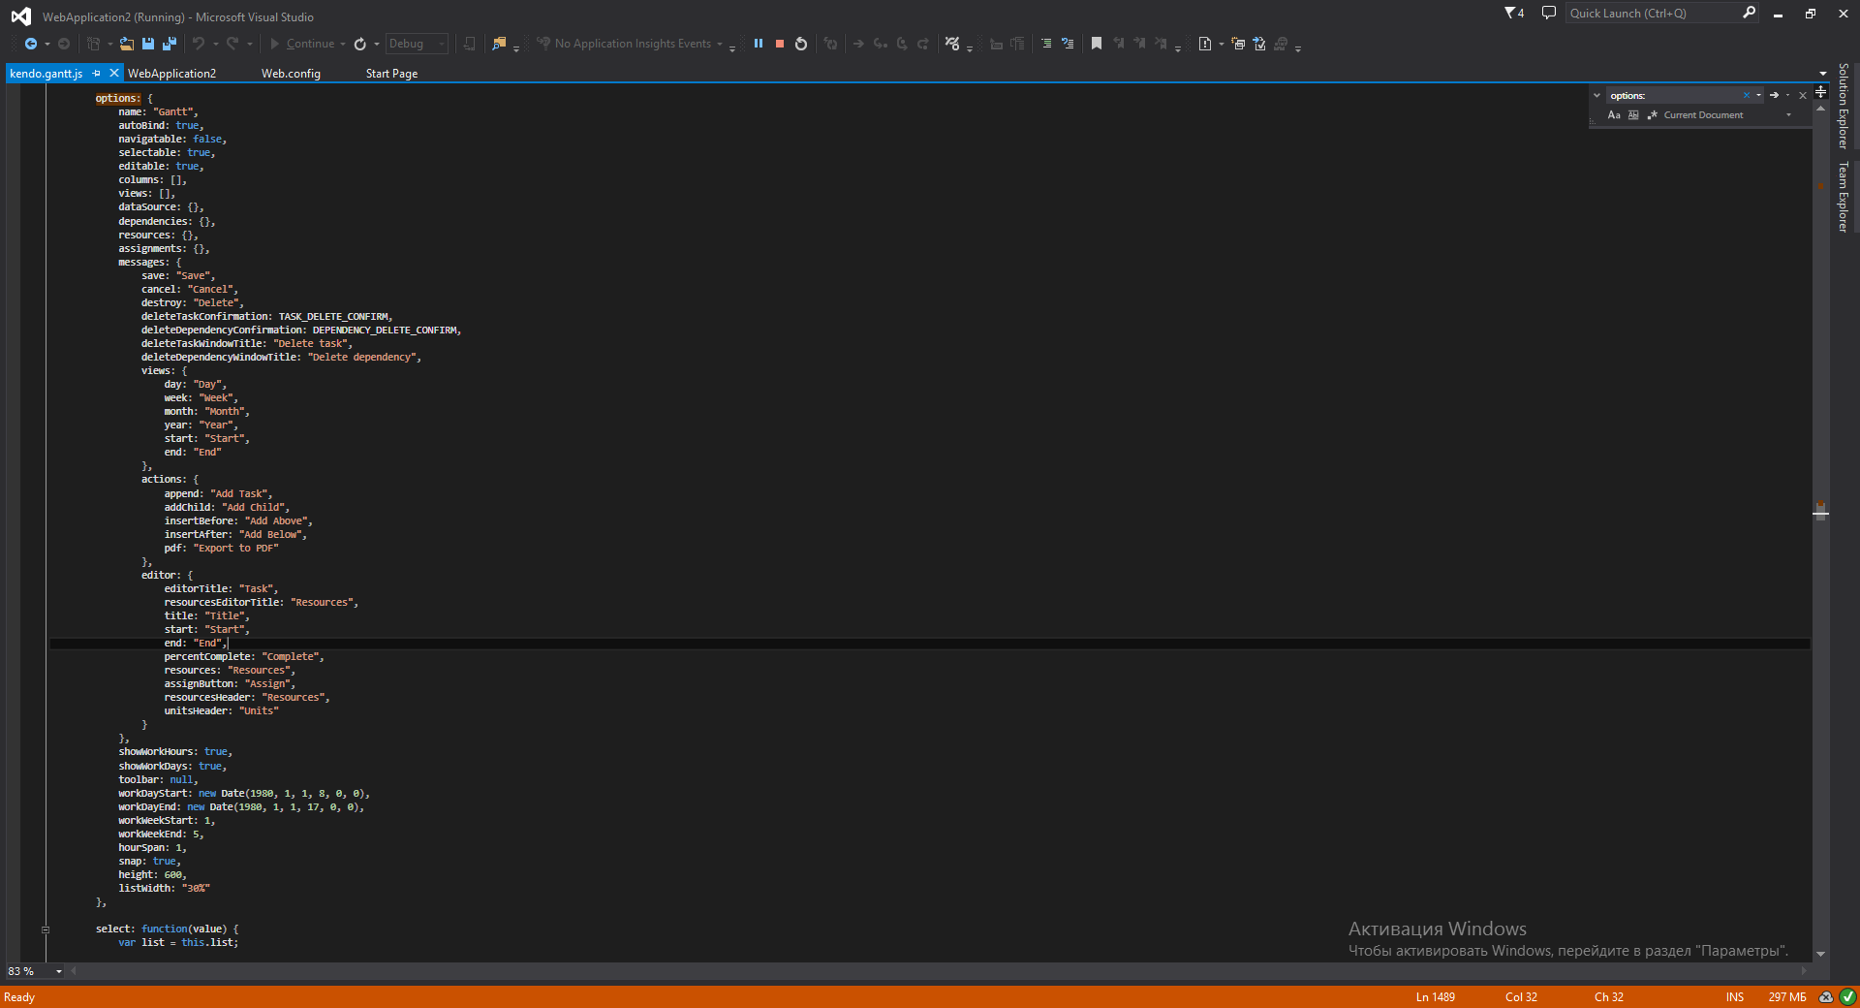Click the Col 32 status text
The width and height of the screenshot is (1860, 1008).
pos(1521,996)
